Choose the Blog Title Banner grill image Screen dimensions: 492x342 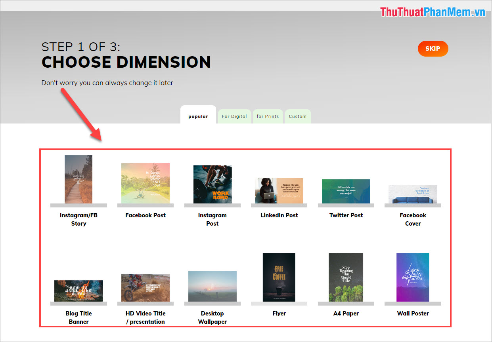point(78,291)
